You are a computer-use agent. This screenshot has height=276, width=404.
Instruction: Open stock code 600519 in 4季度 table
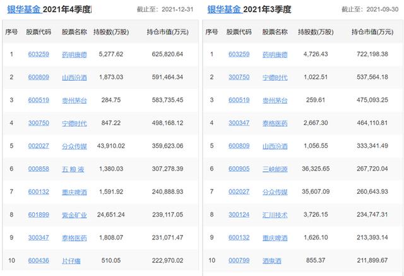coord(39,100)
